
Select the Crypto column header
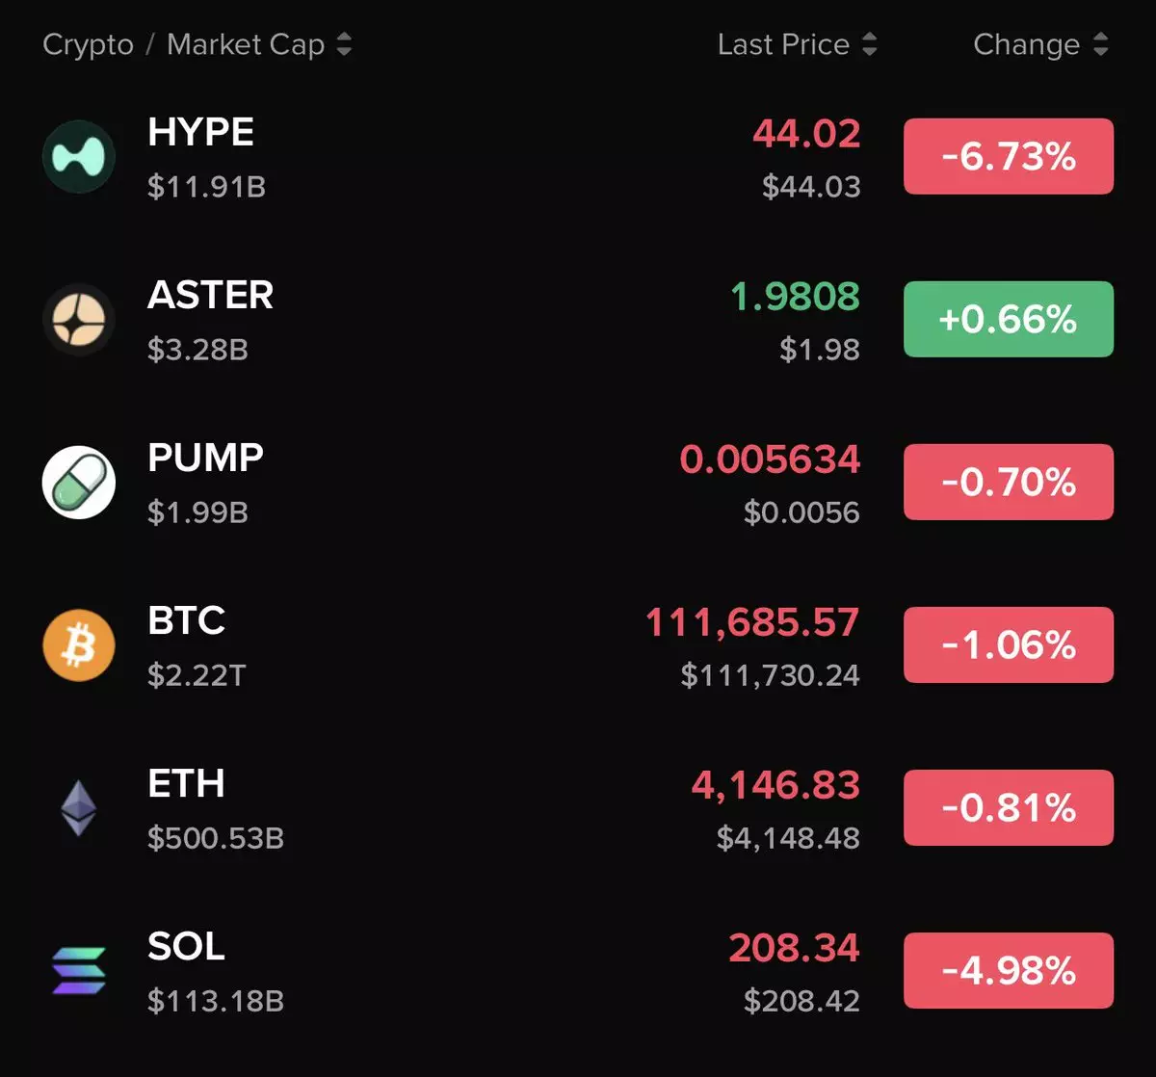pos(89,45)
